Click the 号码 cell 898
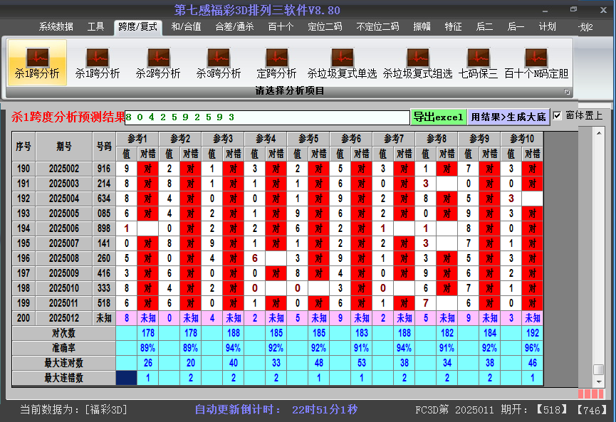The width and height of the screenshot is (616, 422). (x=104, y=228)
